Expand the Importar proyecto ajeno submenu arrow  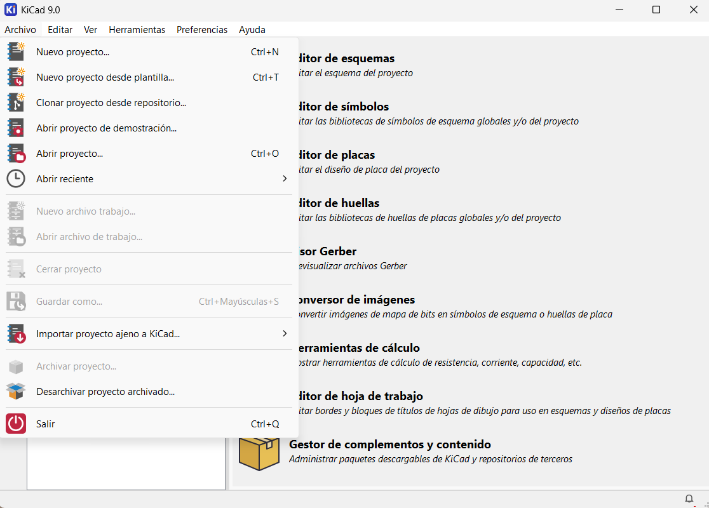(x=285, y=334)
